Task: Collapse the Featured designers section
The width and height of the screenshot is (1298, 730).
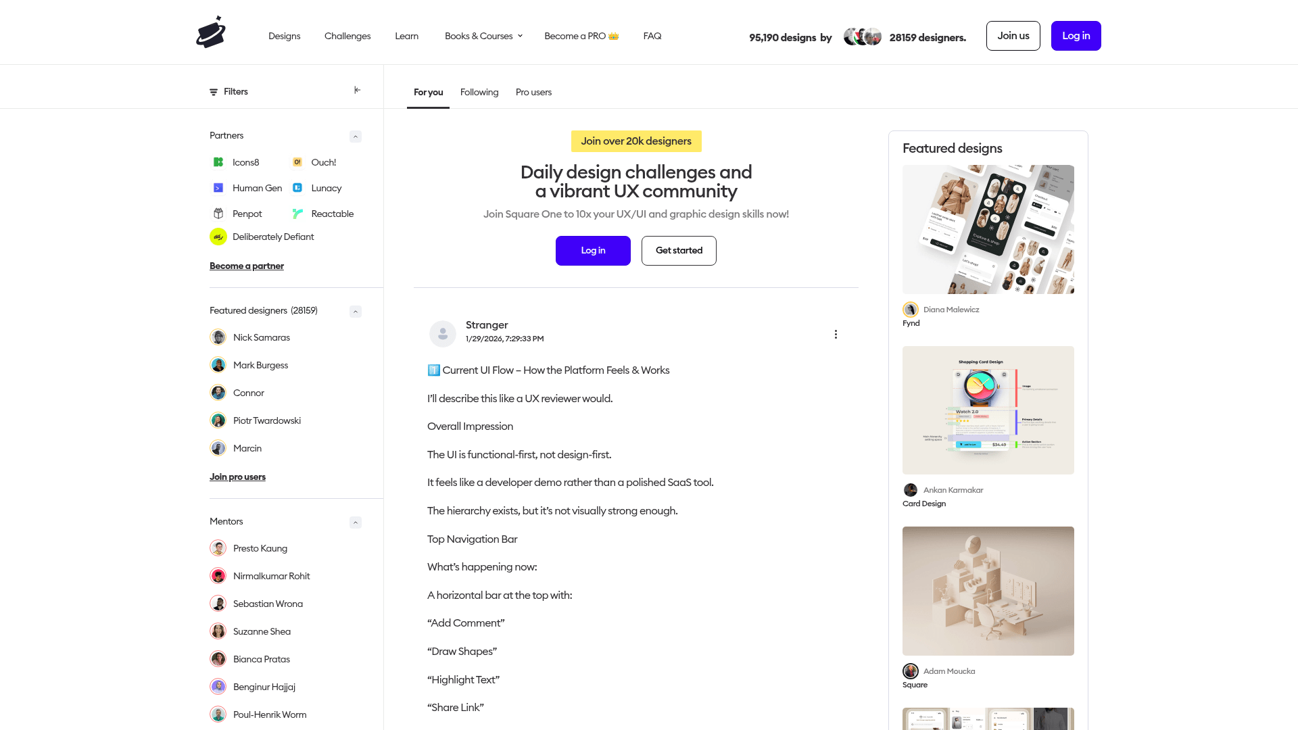Action: coord(356,312)
